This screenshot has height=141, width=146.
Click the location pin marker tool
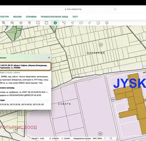tap(29, 23)
